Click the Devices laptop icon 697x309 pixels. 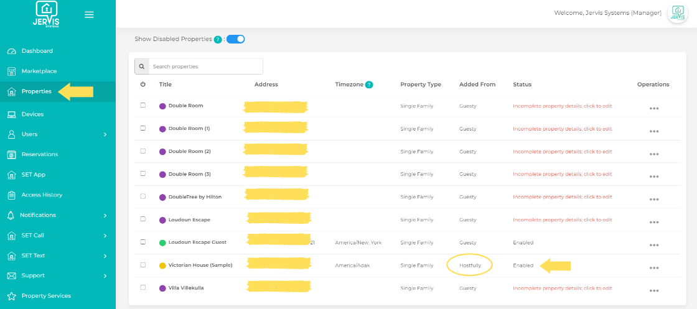coord(12,114)
